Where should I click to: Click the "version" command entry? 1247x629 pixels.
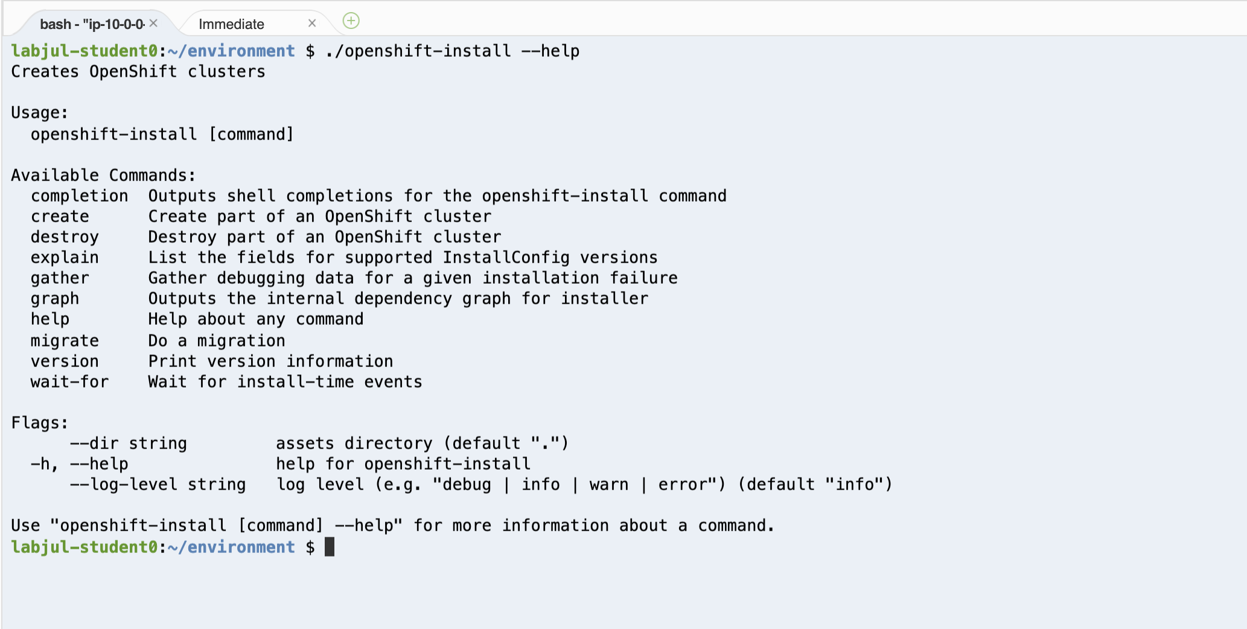point(65,361)
